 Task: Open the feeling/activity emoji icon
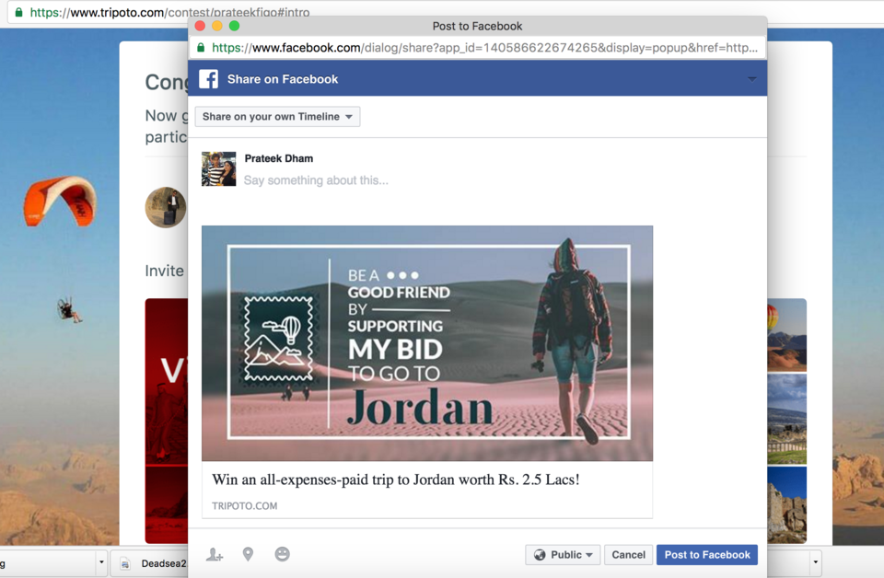283,554
